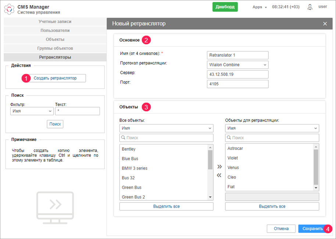This screenshot has height=239, width=336.
Task: Open the Имя dropdown above All objects
Action: point(166,128)
